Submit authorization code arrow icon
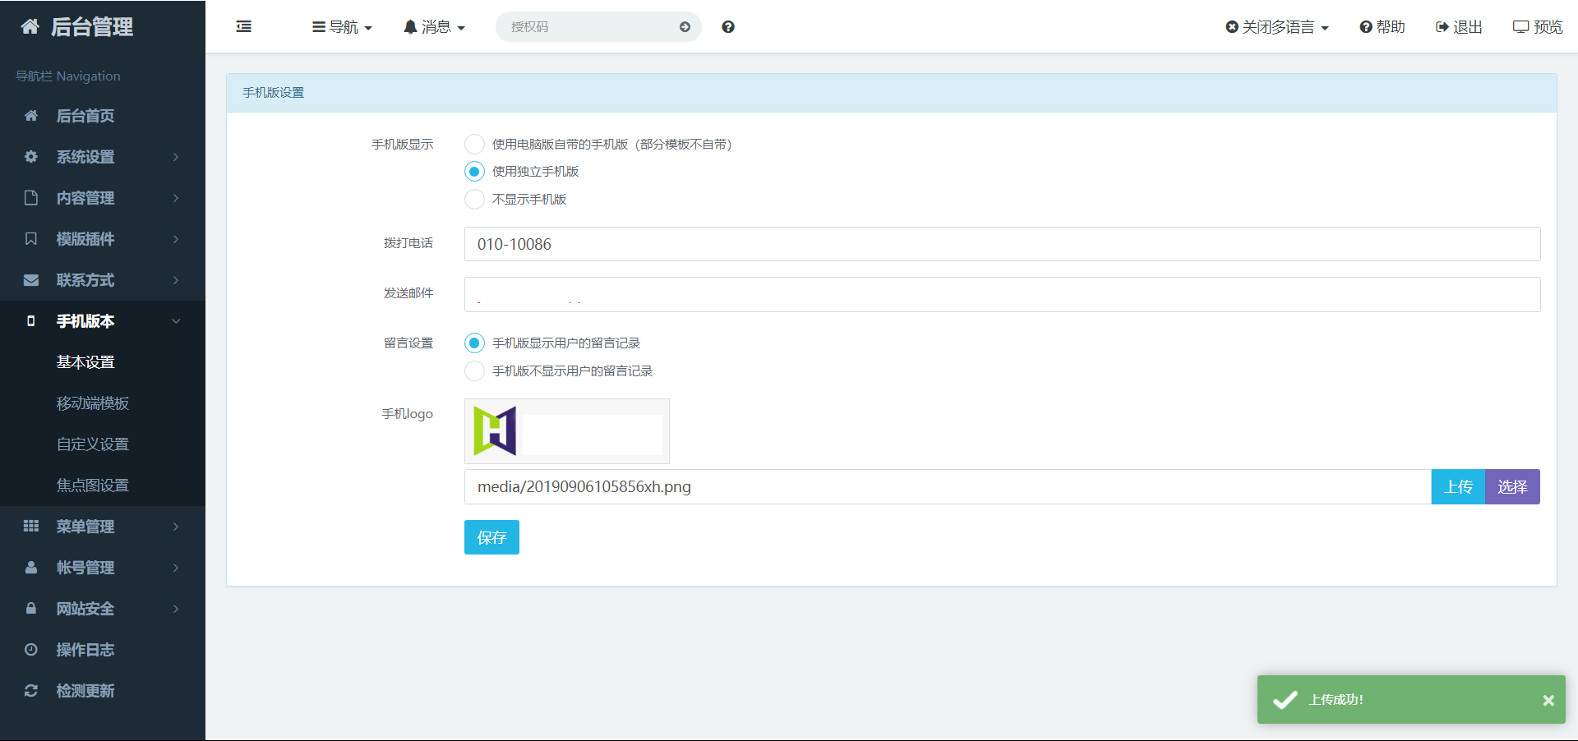The height and width of the screenshot is (741, 1578). [x=685, y=27]
